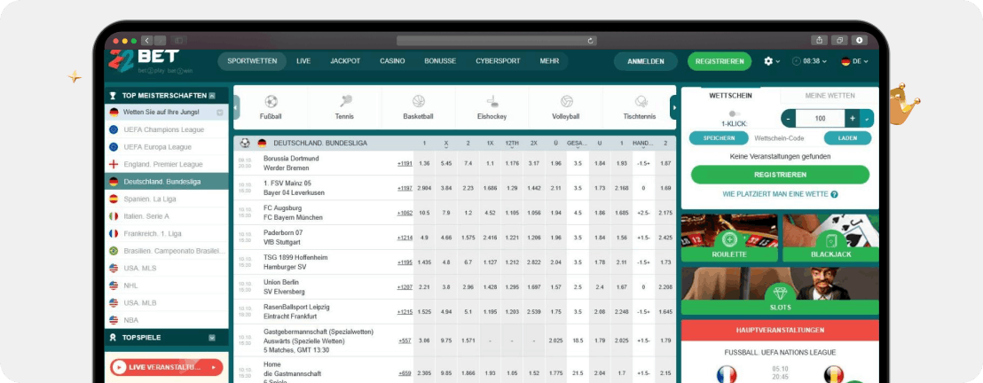Open the time 08:38 dropdown

(x=809, y=61)
